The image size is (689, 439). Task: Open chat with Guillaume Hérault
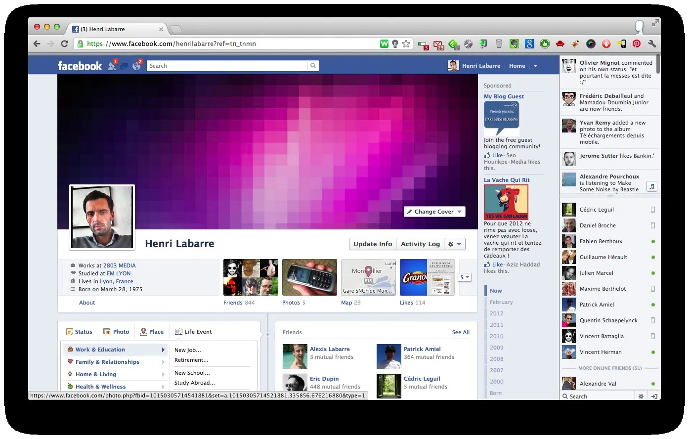tap(610, 257)
